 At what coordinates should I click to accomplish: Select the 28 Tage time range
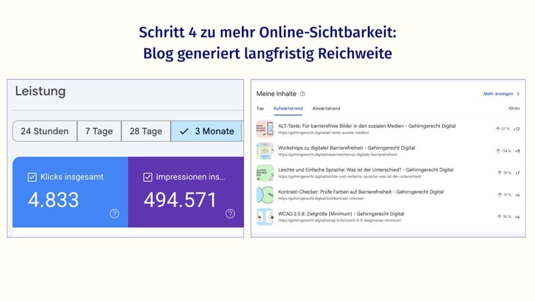click(146, 131)
